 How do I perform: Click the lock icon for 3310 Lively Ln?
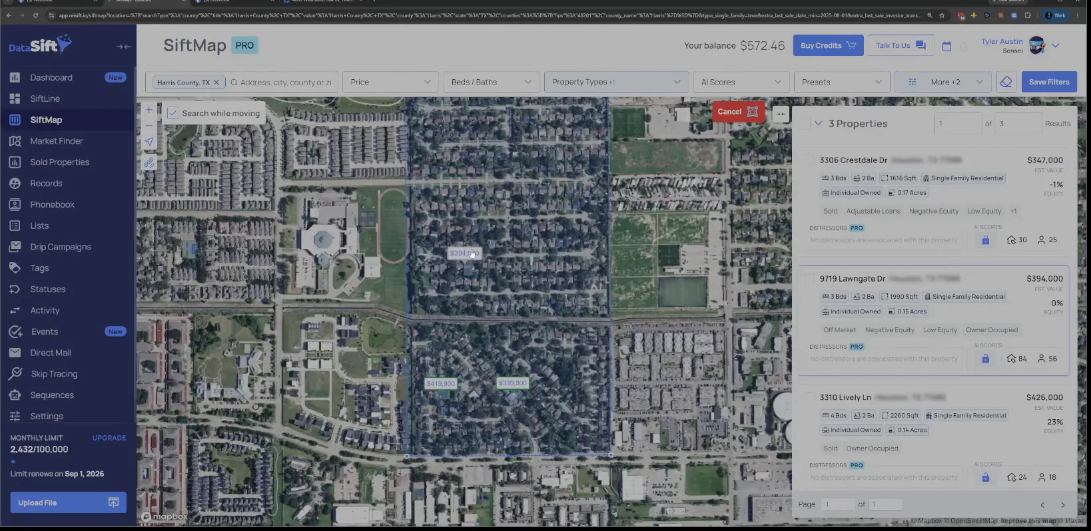[x=985, y=477]
